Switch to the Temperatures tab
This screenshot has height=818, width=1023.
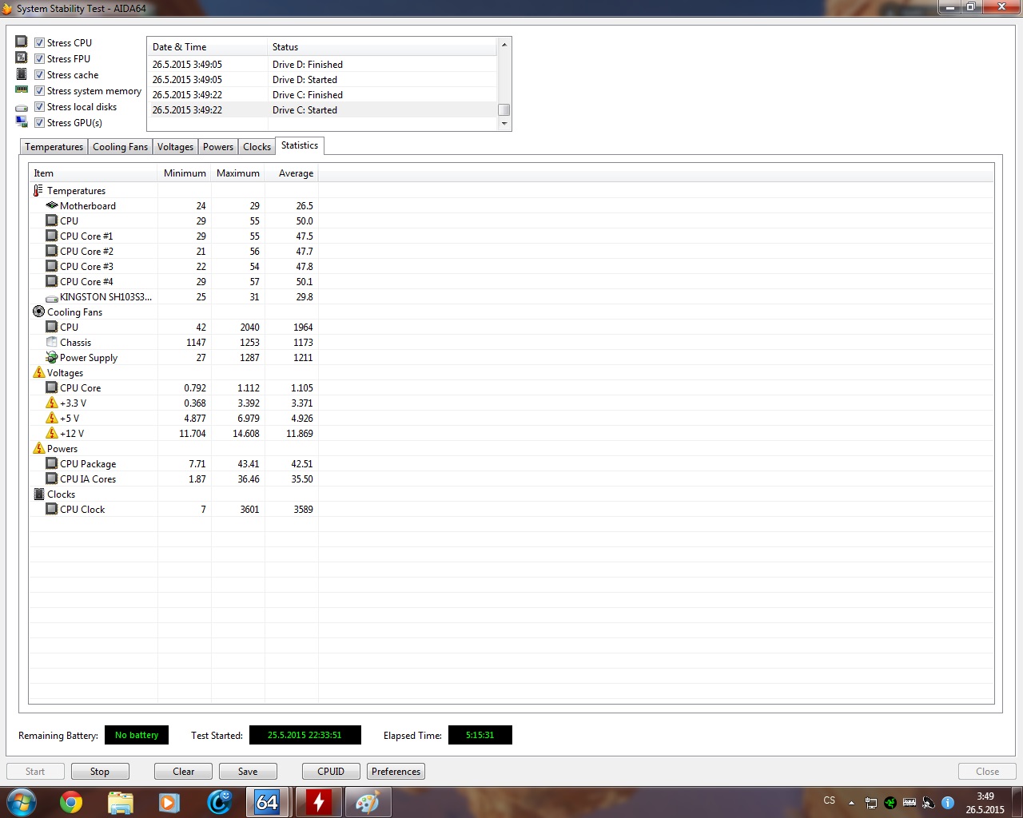click(54, 147)
